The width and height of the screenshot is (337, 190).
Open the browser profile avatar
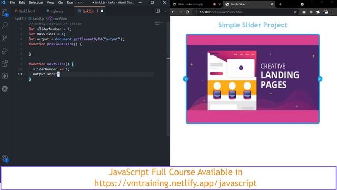325,12
